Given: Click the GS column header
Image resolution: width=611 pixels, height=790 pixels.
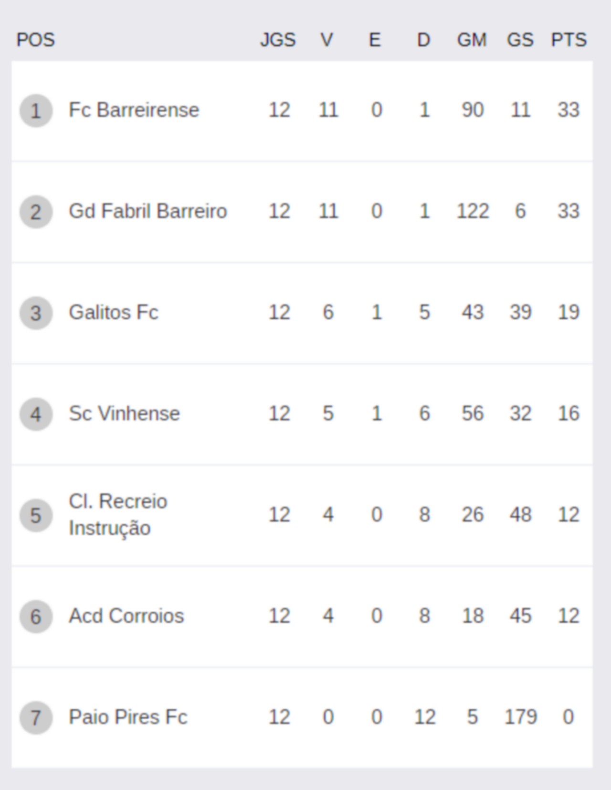Looking at the screenshot, I should tap(520, 40).
